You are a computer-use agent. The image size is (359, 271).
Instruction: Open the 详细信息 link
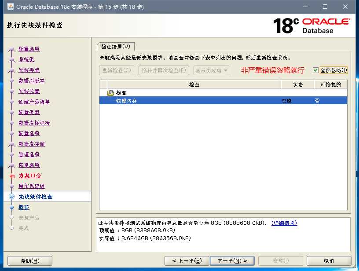click(284, 223)
